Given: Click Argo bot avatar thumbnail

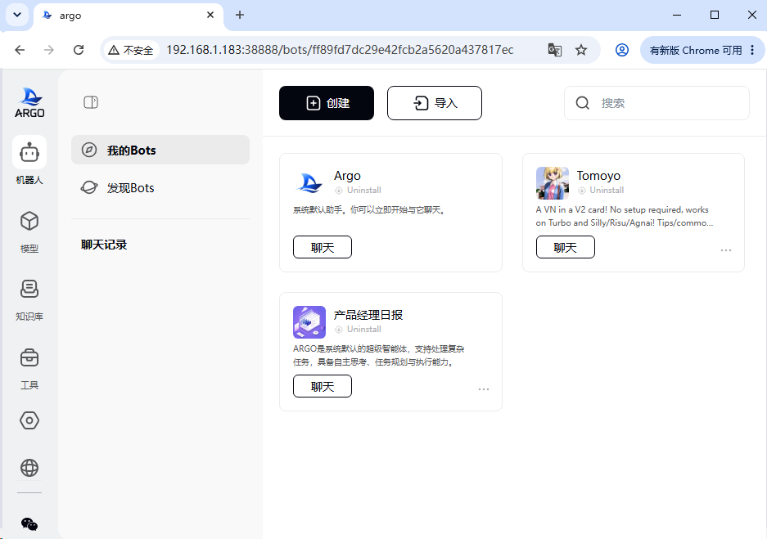Looking at the screenshot, I should (309, 183).
